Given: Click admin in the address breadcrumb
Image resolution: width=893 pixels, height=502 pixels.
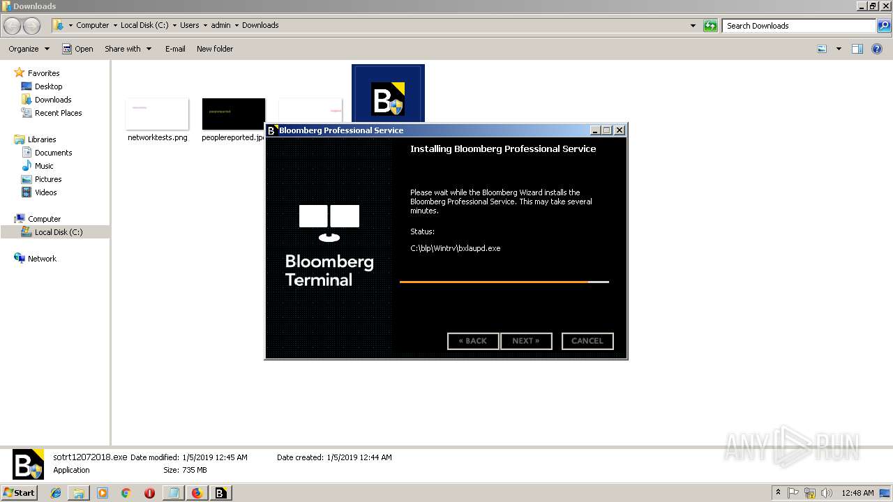Looking at the screenshot, I should point(220,25).
